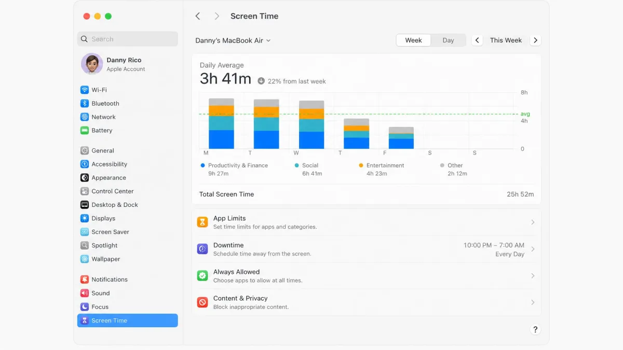Select the Network globe icon
The width and height of the screenshot is (623, 350).
85,117
